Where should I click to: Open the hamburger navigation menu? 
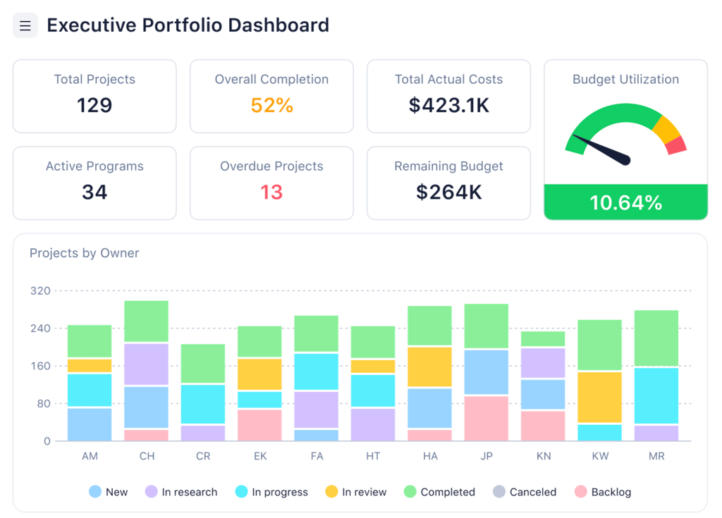pyautogui.click(x=25, y=25)
